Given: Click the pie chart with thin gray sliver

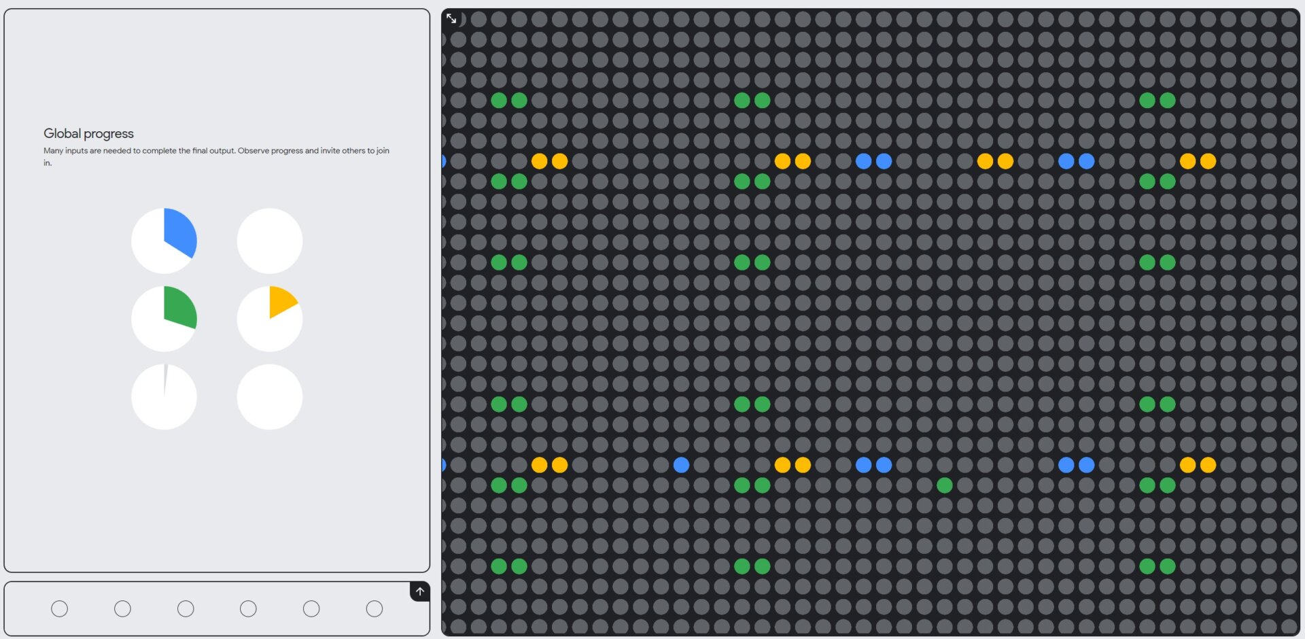Looking at the screenshot, I should pyautogui.click(x=164, y=397).
